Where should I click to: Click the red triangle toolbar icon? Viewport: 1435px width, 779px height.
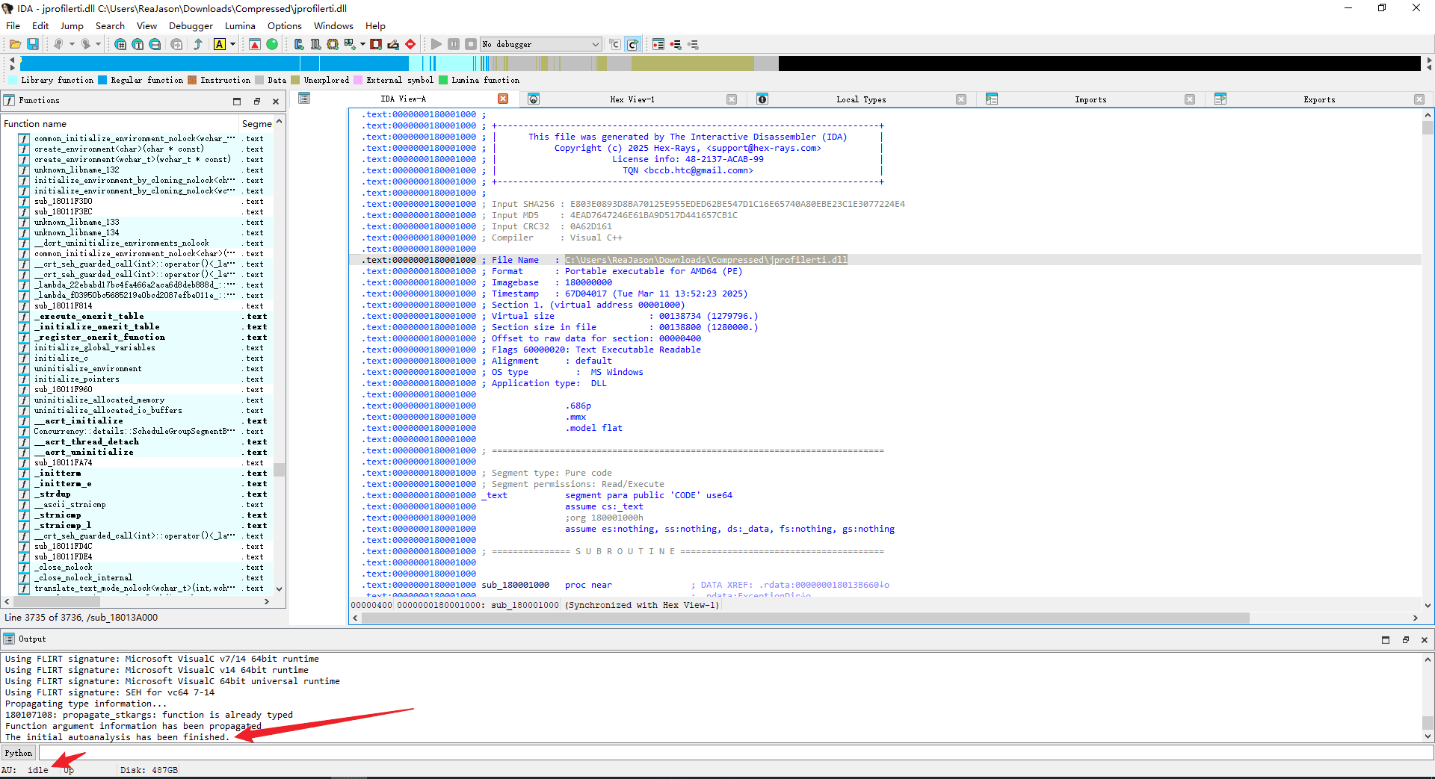click(x=255, y=44)
